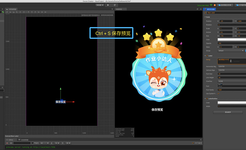Click the second distribute icon in scene toolbar

pyautogui.click(x=32, y=12)
